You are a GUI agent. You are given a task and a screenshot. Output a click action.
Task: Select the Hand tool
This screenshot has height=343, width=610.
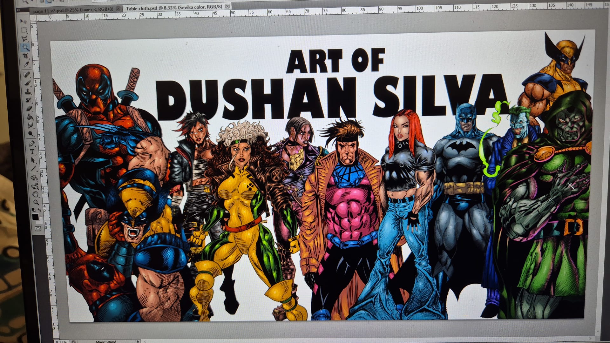(x=35, y=194)
